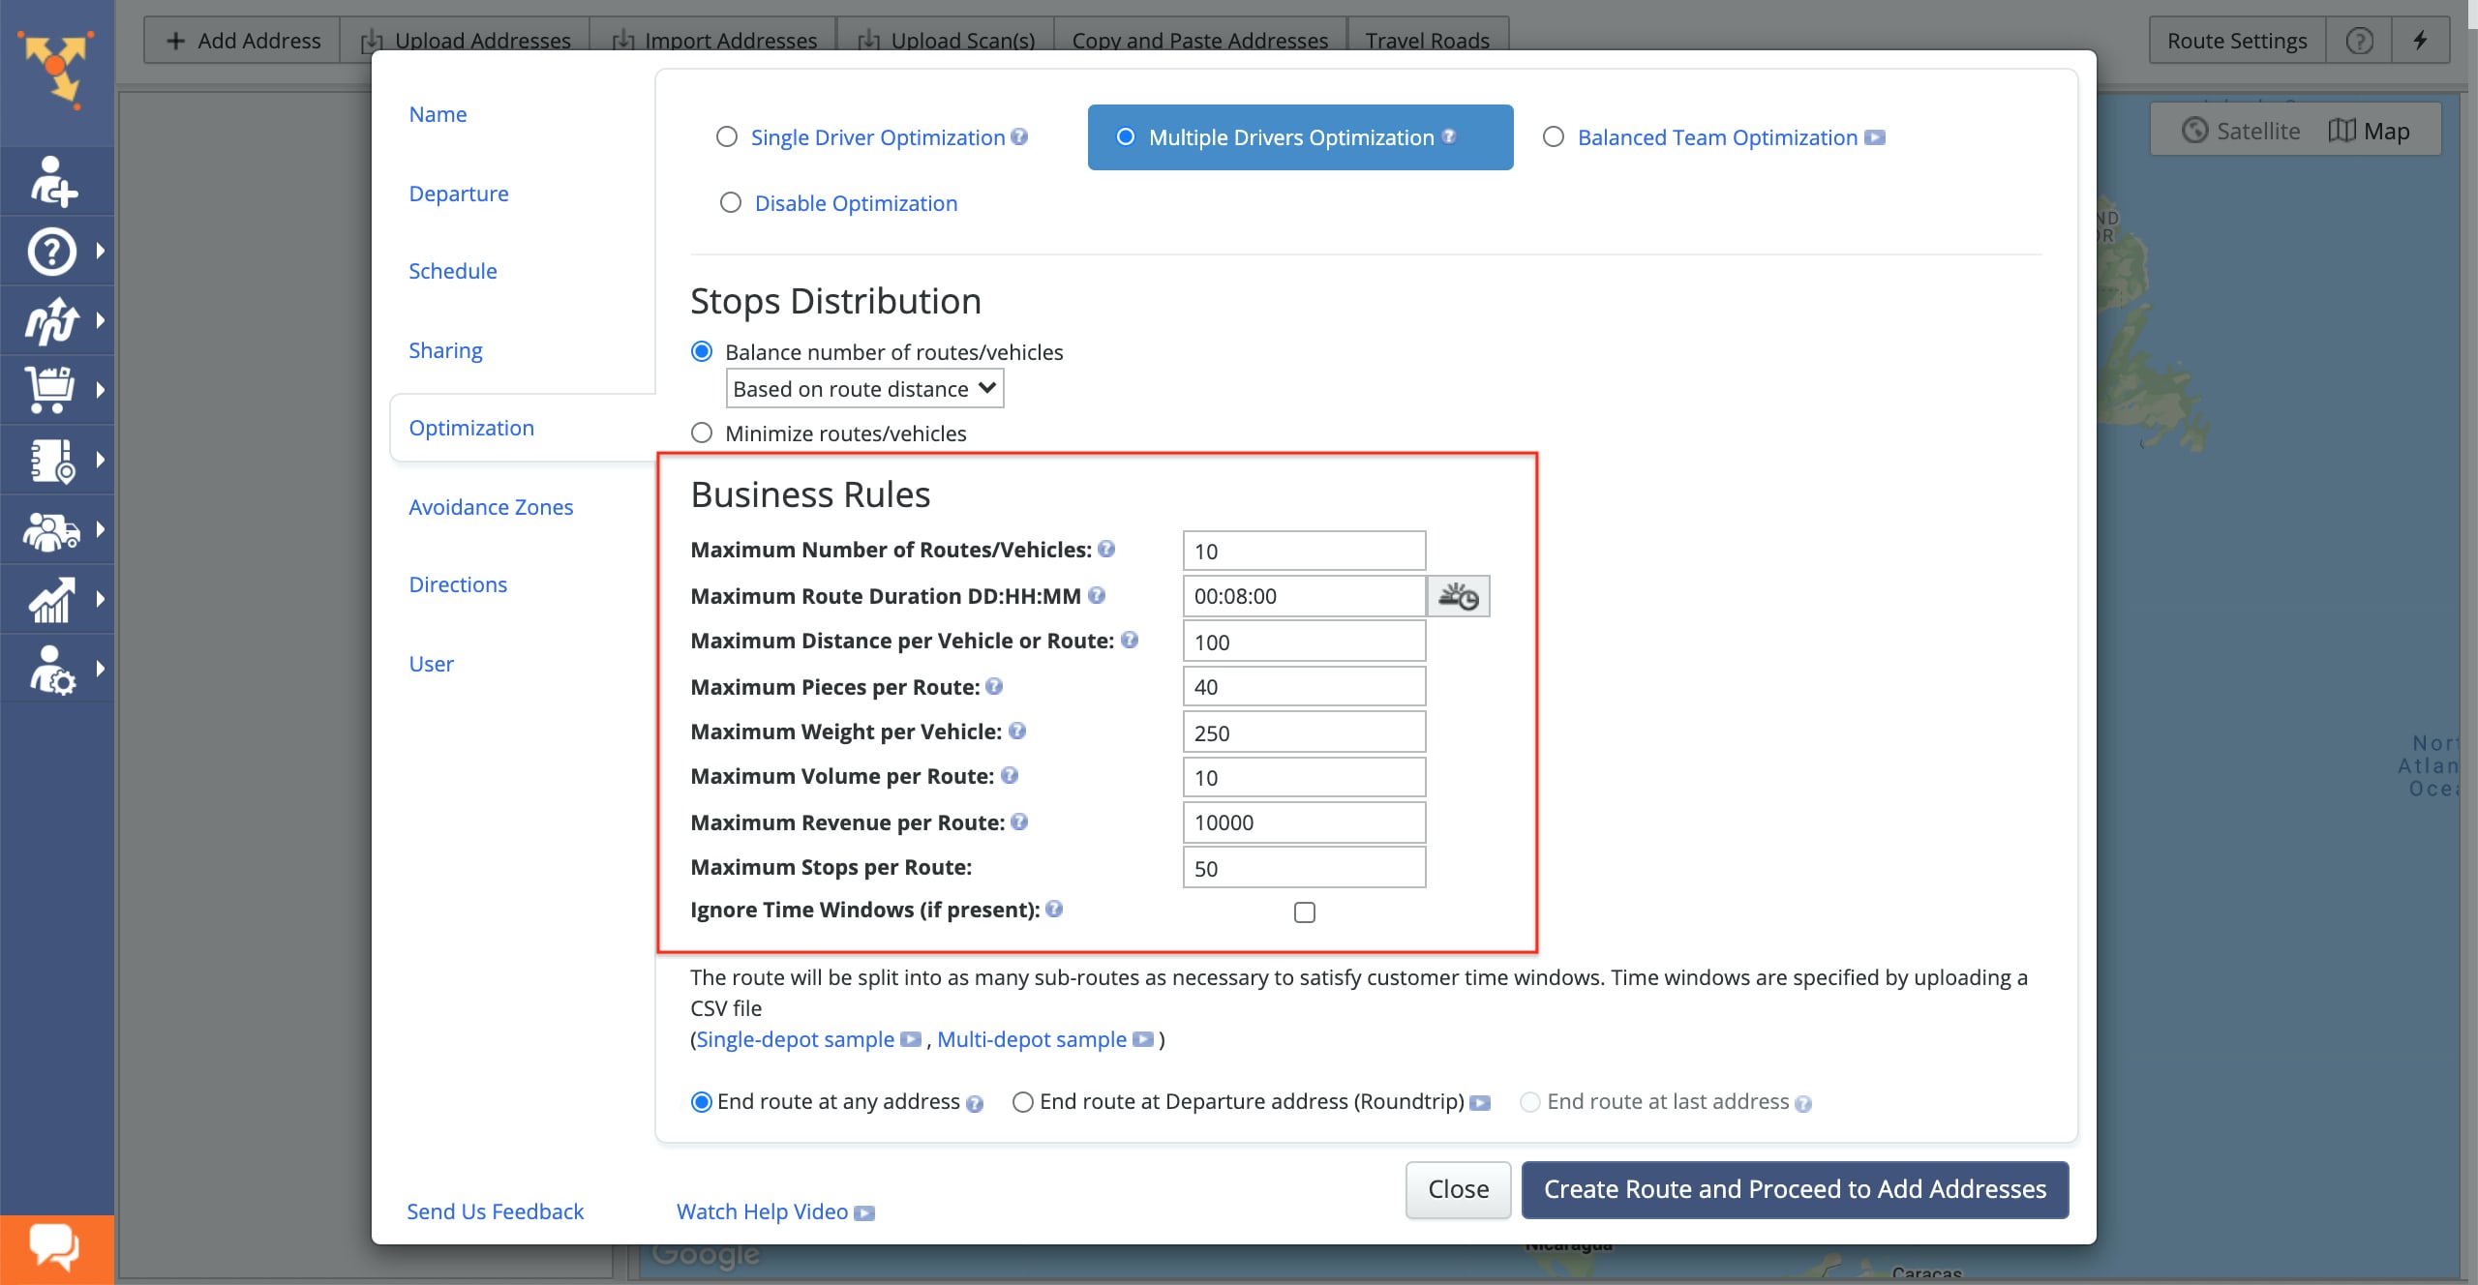Open the shopping cart orders icon
2478x1285 pixels.
coord(50,390)
